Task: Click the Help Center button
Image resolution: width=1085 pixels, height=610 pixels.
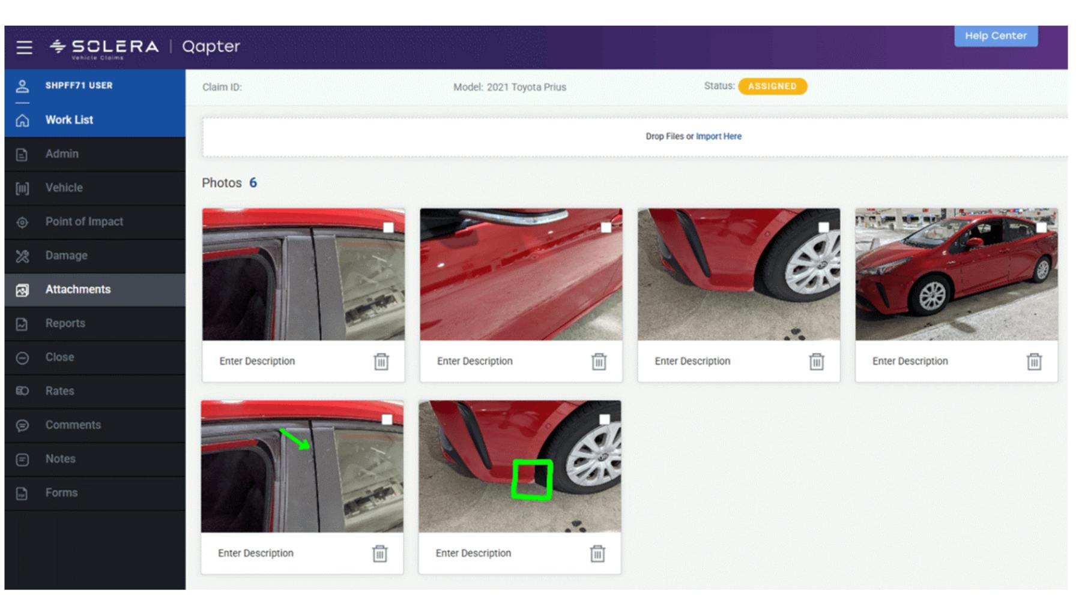Action: 995,36
